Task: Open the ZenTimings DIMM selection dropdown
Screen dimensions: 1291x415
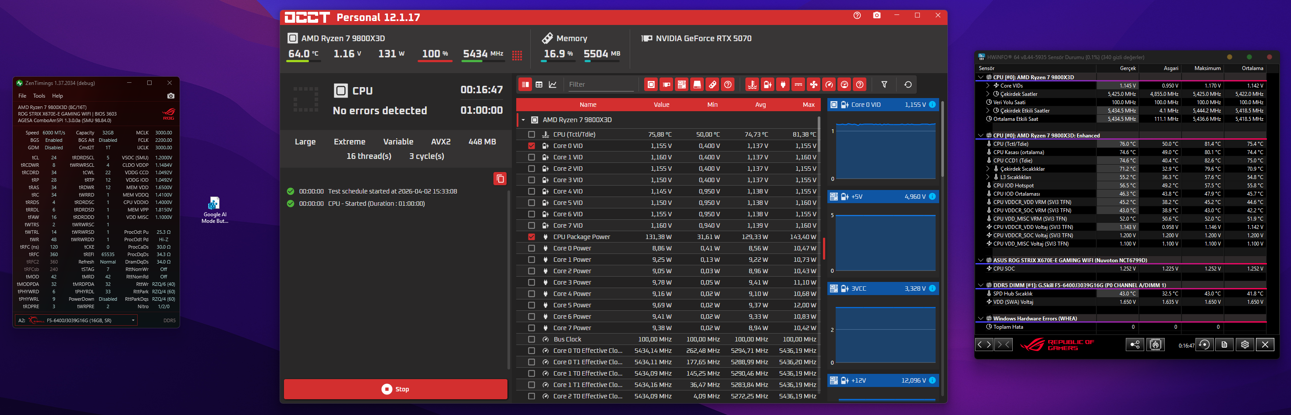Action: (76, 320)
